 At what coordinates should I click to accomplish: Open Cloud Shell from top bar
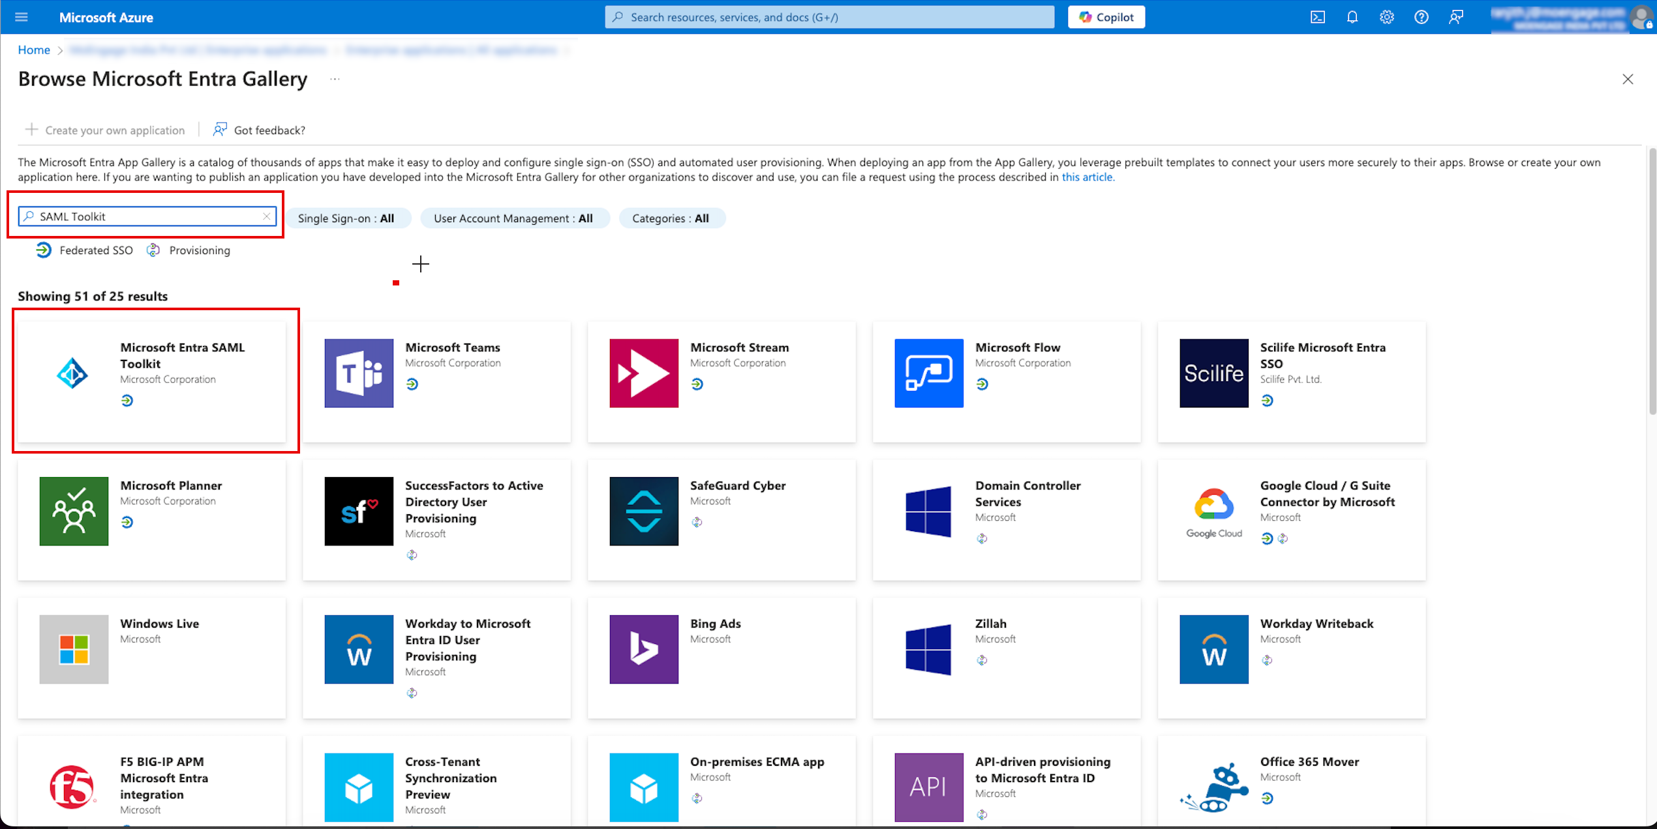click(1317, 17)
